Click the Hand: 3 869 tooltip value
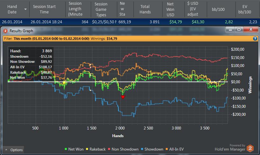 [47, 51]
